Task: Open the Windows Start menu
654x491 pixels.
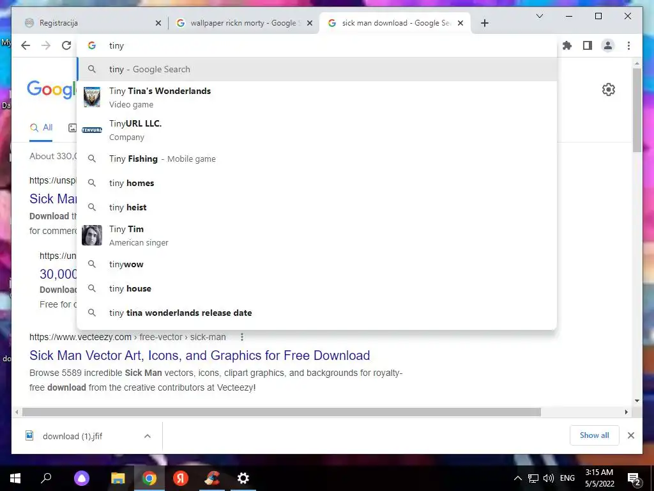Action: click(x=15, y=478)
